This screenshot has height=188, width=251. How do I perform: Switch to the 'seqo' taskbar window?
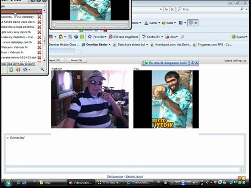click(52, 183)
